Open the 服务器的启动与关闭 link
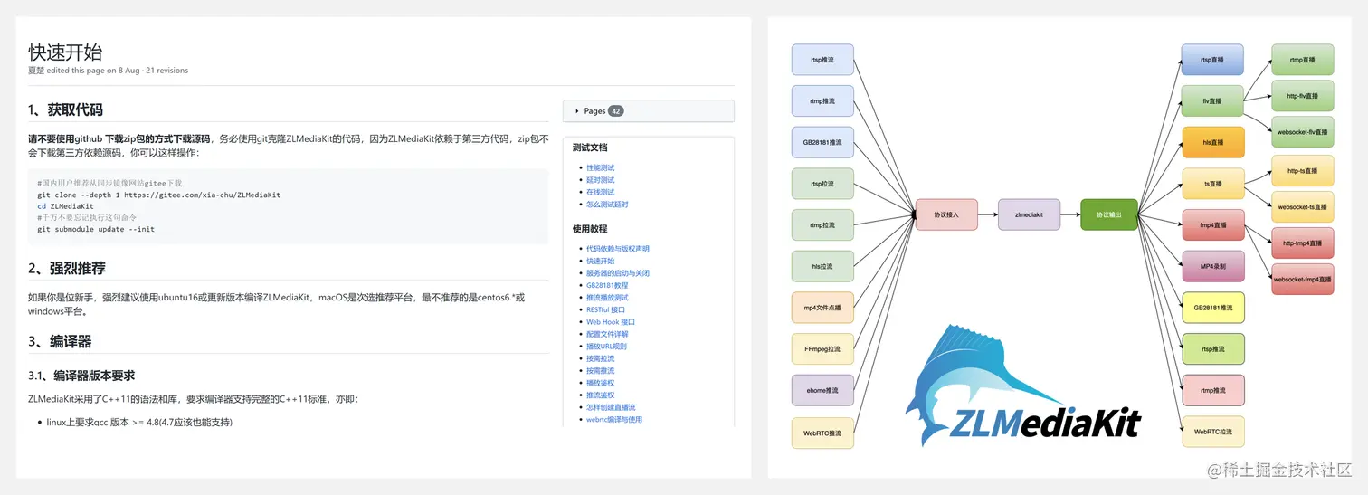The image size is (1368, 495). pos(618,273)
